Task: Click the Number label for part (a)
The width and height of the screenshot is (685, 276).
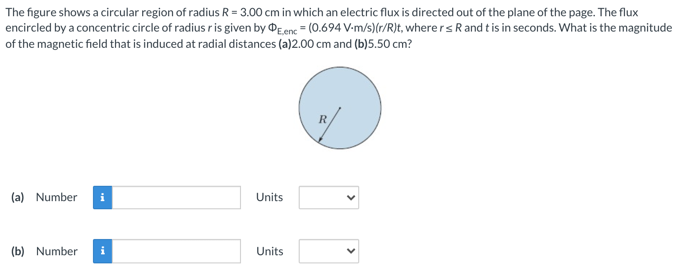Action: (56, 197)
